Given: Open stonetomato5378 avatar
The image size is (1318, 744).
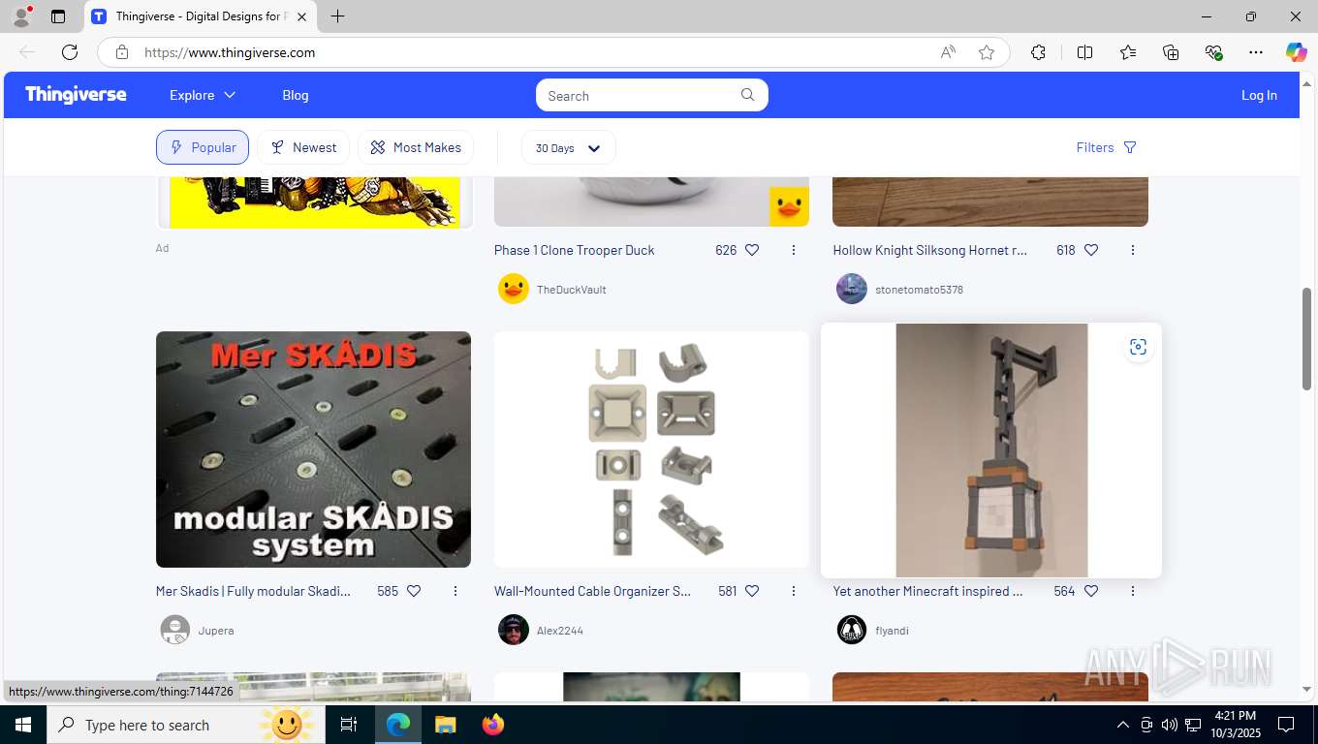Looking at the screenshot, I should 852,289.
